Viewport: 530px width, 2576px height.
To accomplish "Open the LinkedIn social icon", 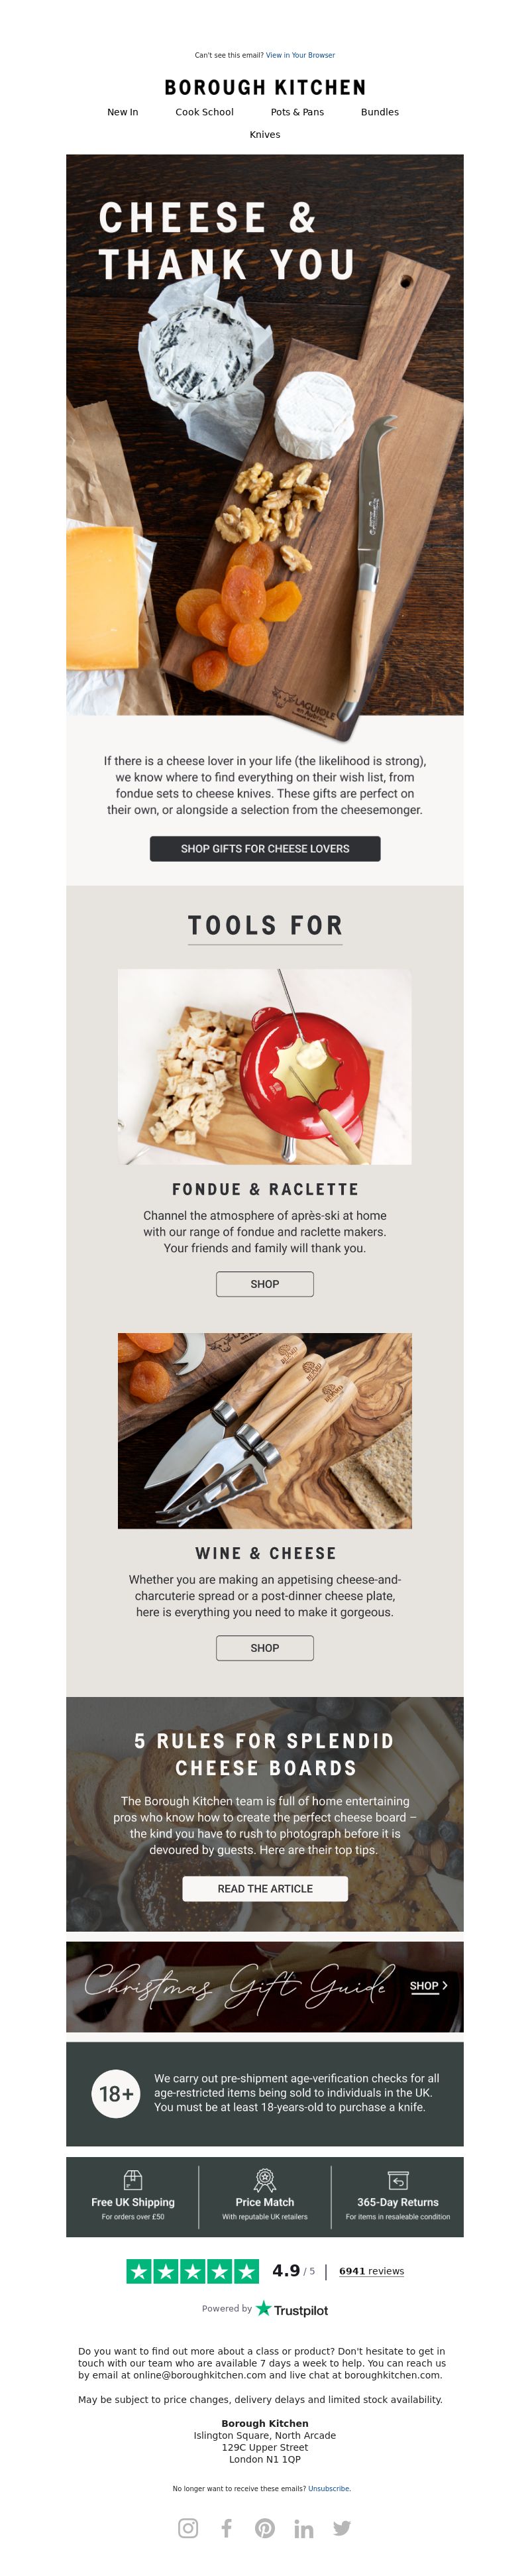I will pyautogui.click(x=304, y=2528).
